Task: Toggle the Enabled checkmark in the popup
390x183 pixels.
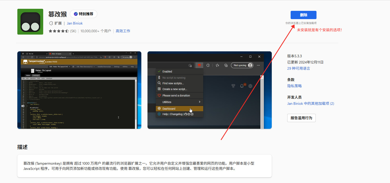Action: [159, 71]
